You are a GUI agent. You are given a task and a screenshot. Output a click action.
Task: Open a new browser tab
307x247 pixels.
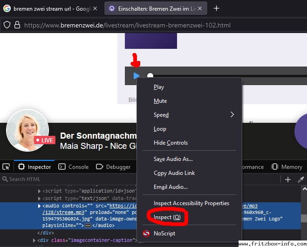pyautogui.click(x=216, y=8)
